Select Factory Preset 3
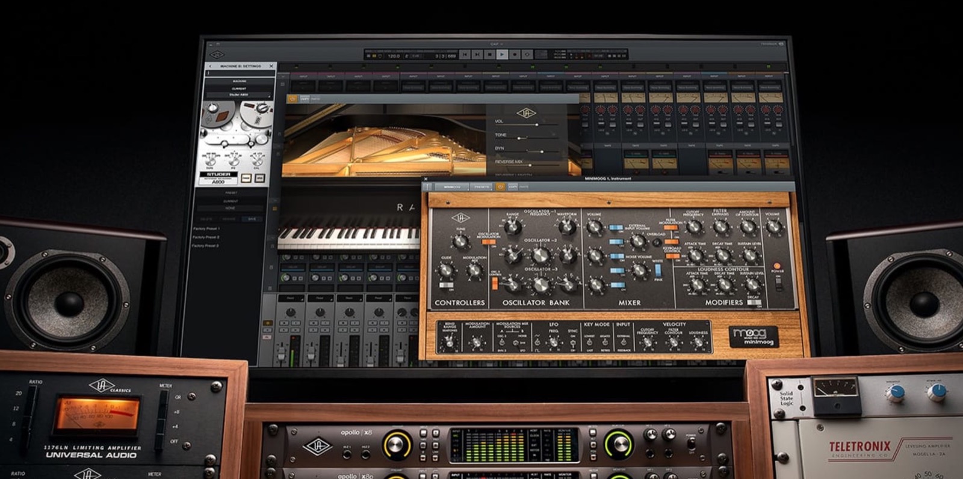The width and height of the screenshot is (963, 479). pos(206,246)
